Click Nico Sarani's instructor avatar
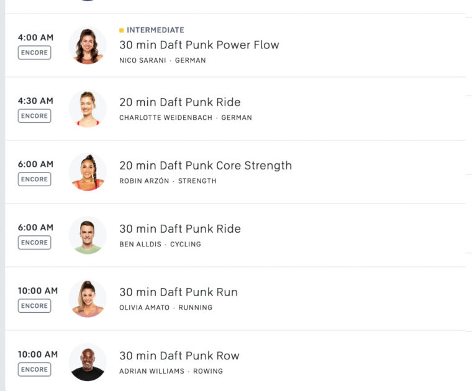 87,45
